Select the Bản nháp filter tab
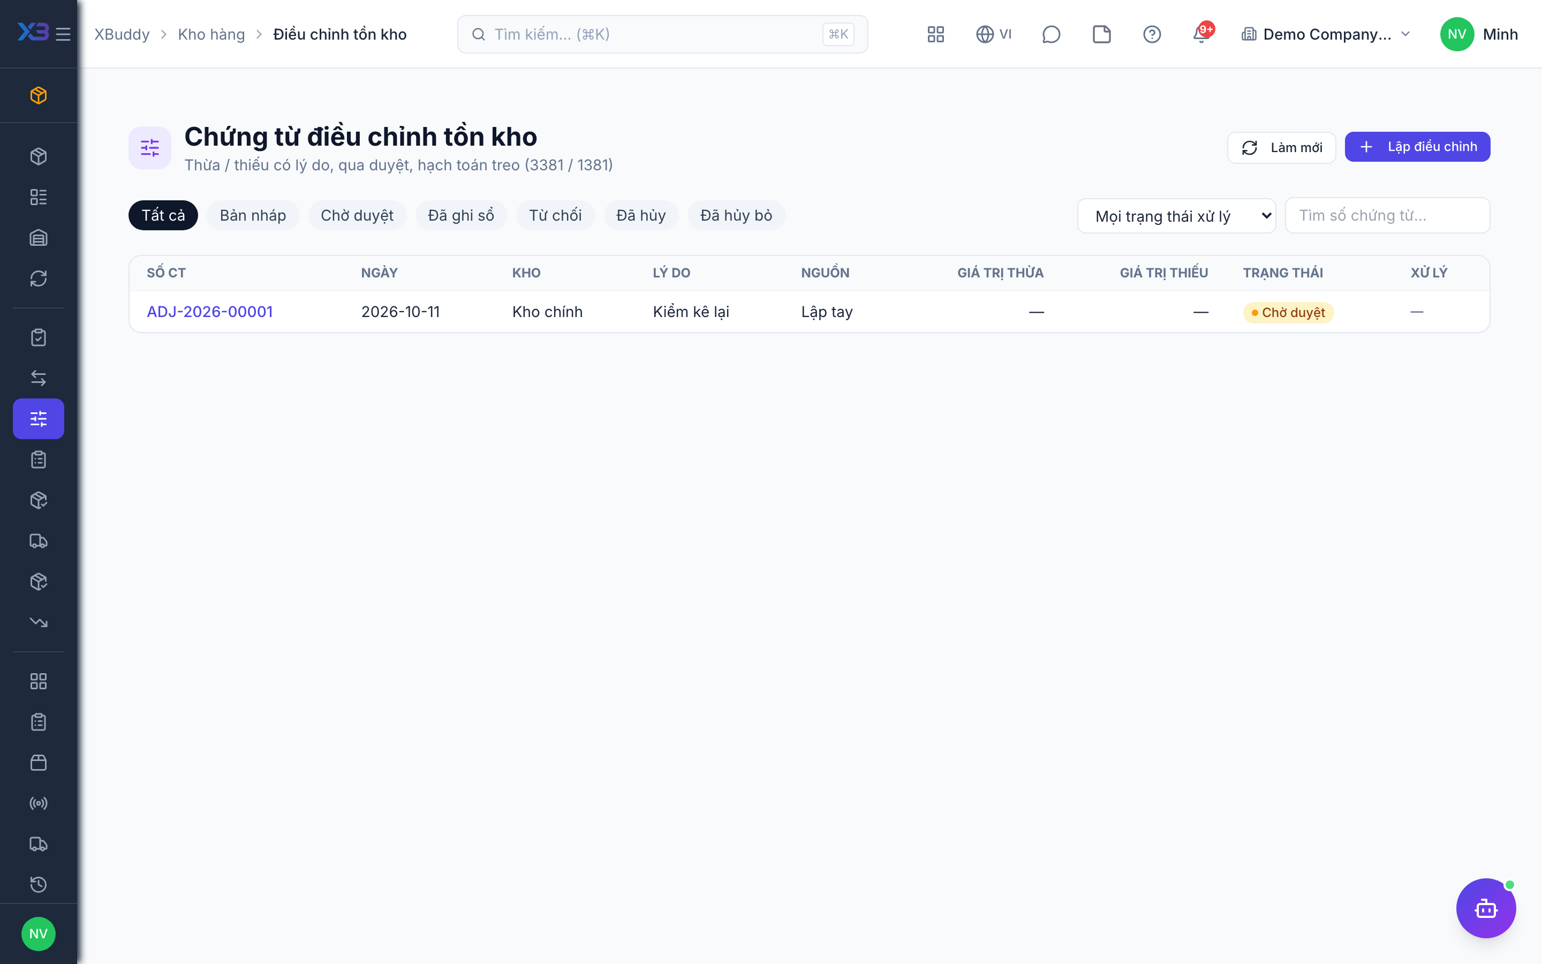Image resolution: width=1542 pixels, height=964 pixels. 252,215
